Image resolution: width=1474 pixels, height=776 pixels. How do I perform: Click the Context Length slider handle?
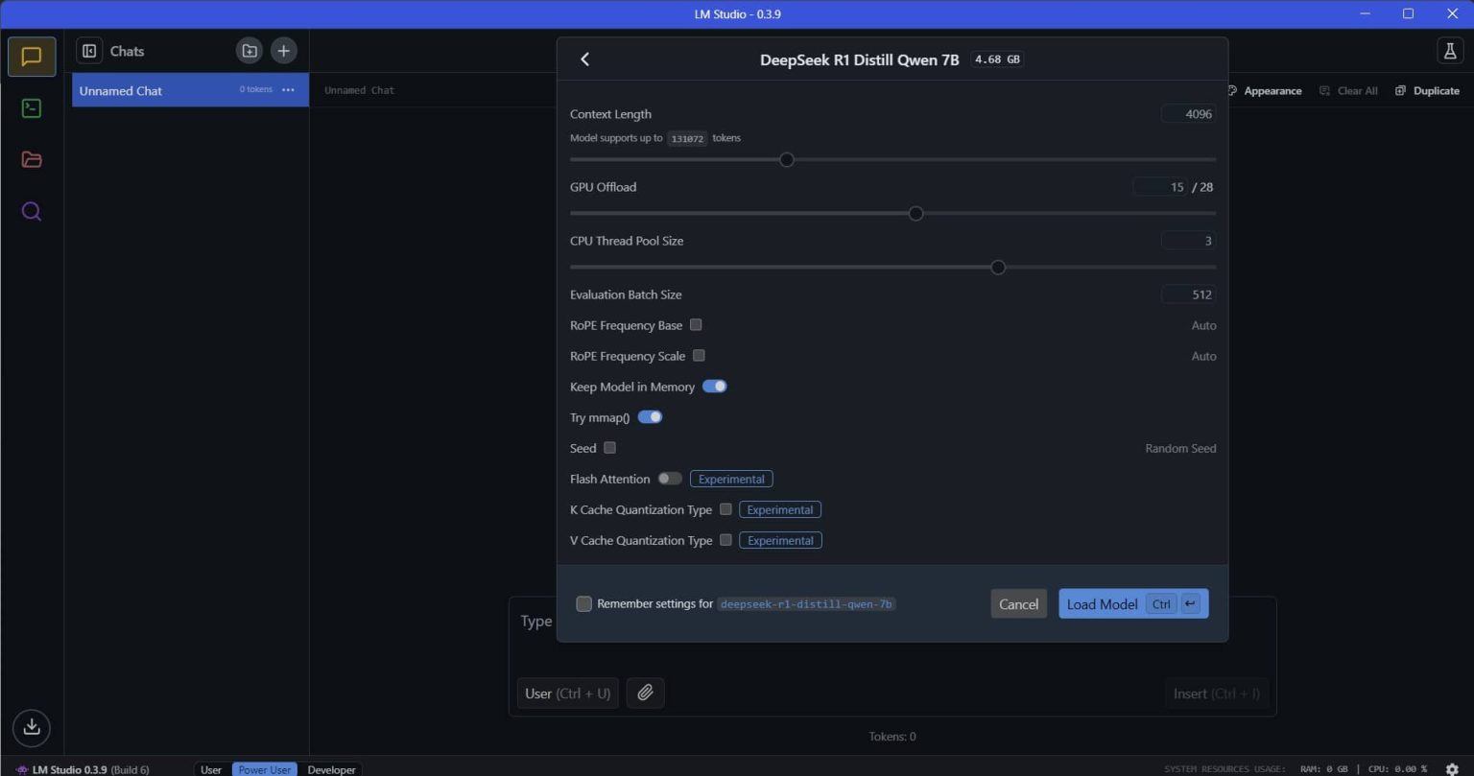[x=787, y=160]
